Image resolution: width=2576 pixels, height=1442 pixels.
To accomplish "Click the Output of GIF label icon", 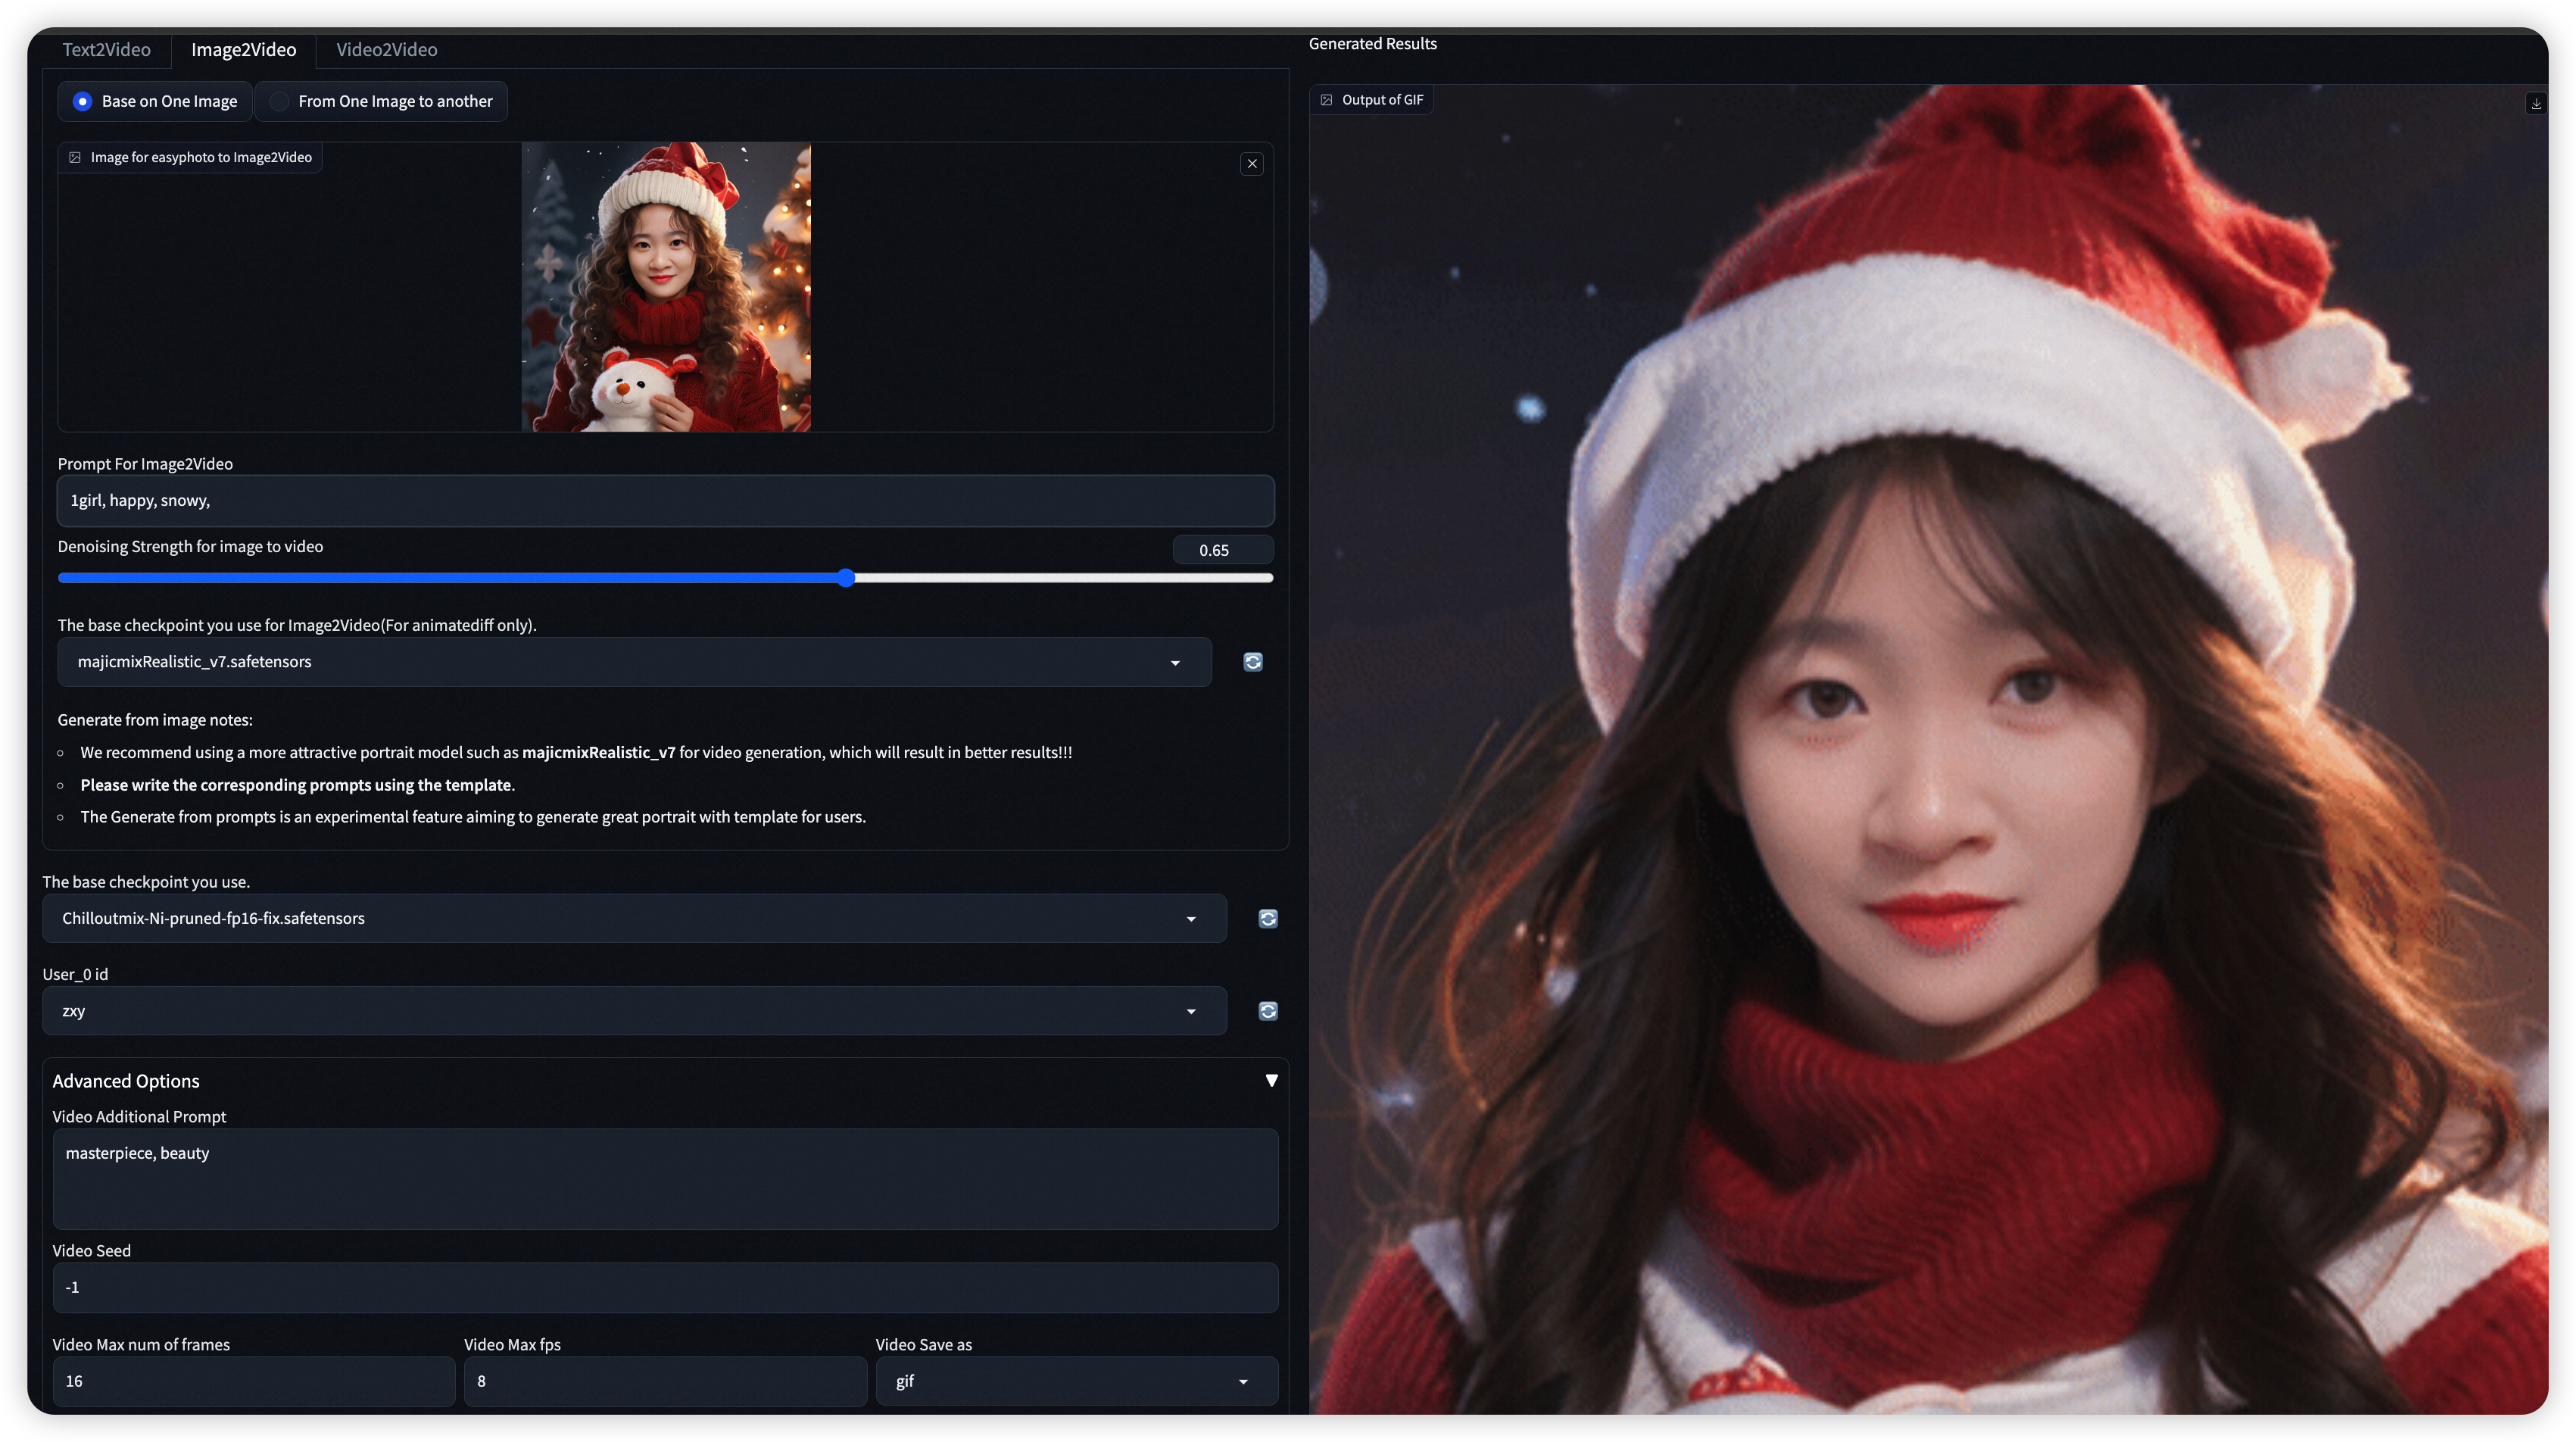I will coord(1326,100).
